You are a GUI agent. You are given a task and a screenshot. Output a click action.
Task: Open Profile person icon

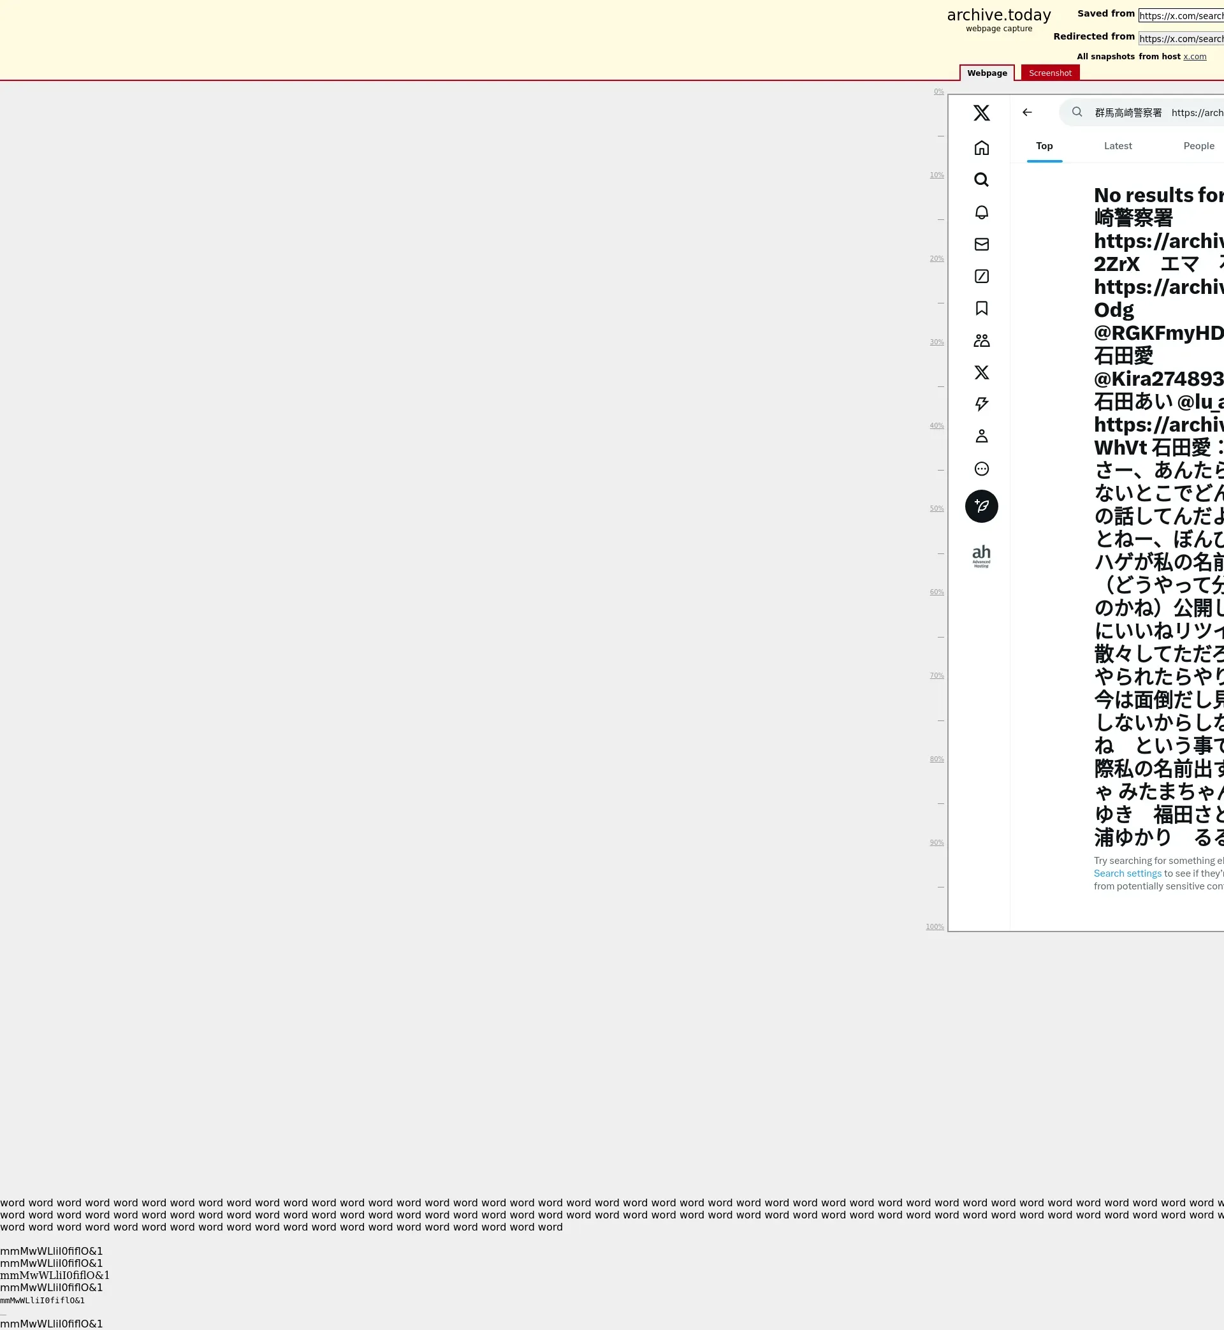click(x=981, y=436)
